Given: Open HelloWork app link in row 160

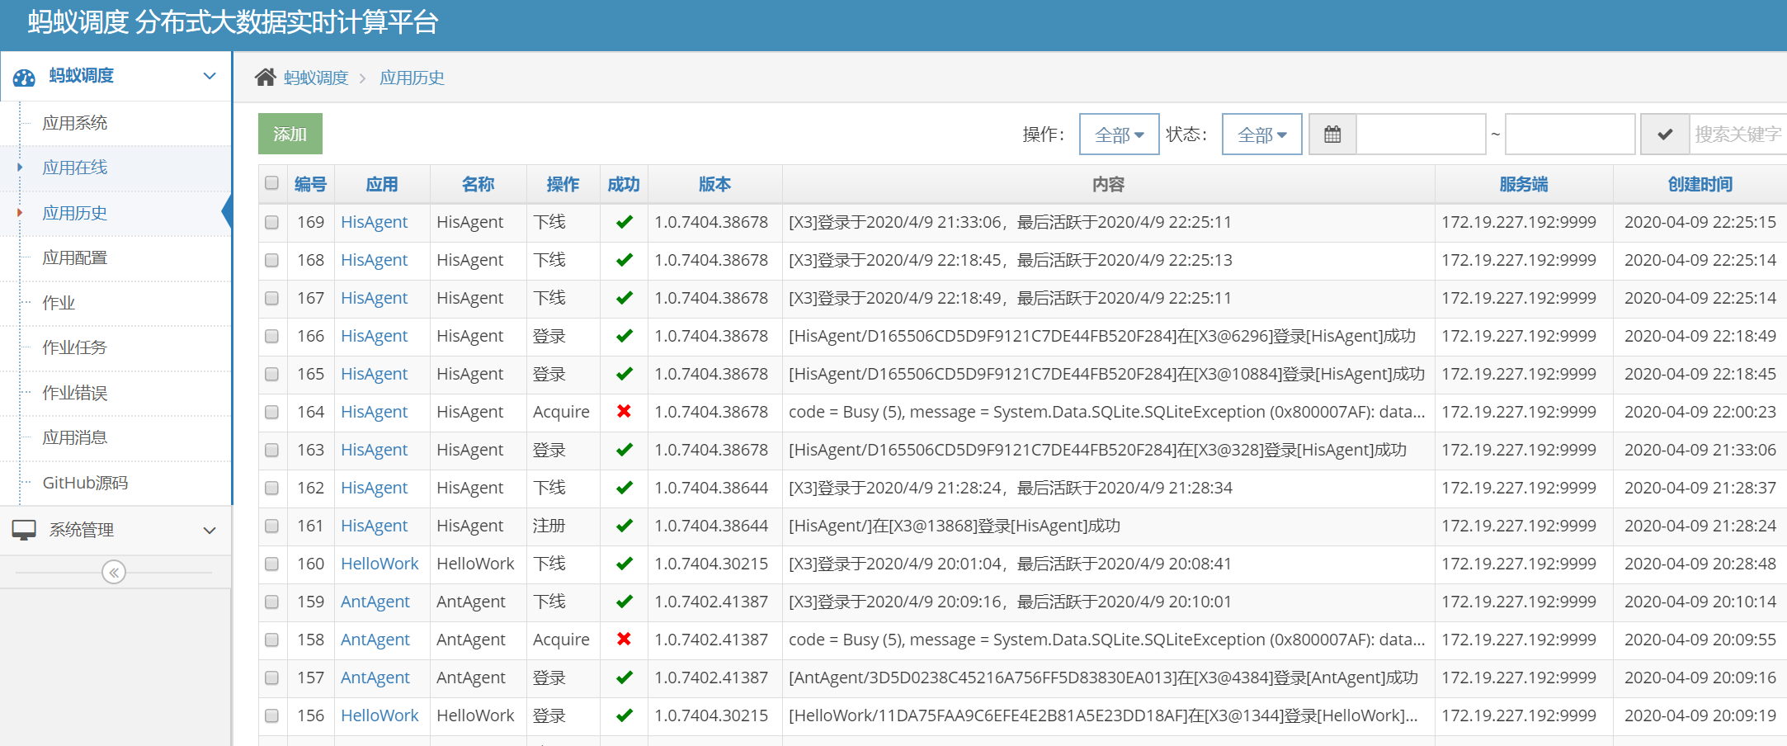Looking at the screenshot, I should point(380,564).
